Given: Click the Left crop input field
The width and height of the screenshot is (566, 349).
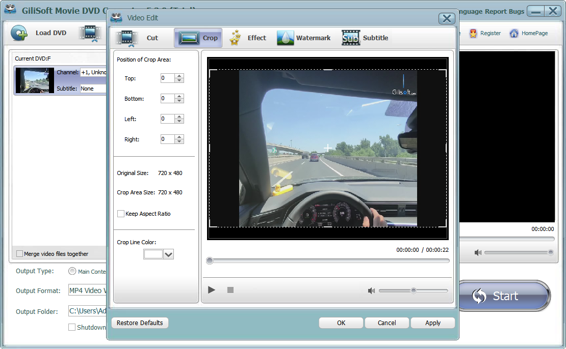Looking at the screenshot, I should click(x=168, y=119).
